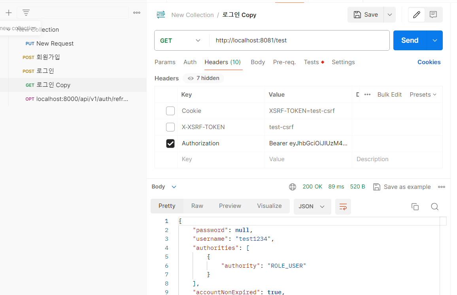Image resolution: width=457 pixels, height=295 pixels.
Task: Enable the Cookie header checkbox
Action: click(x=170, y=111)
